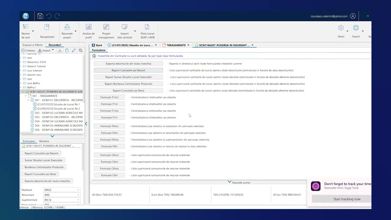This screenshot has width=391, height=220.
Task: Click Ascunde sumar to hide summary
Action: click(x=239, y=182)
